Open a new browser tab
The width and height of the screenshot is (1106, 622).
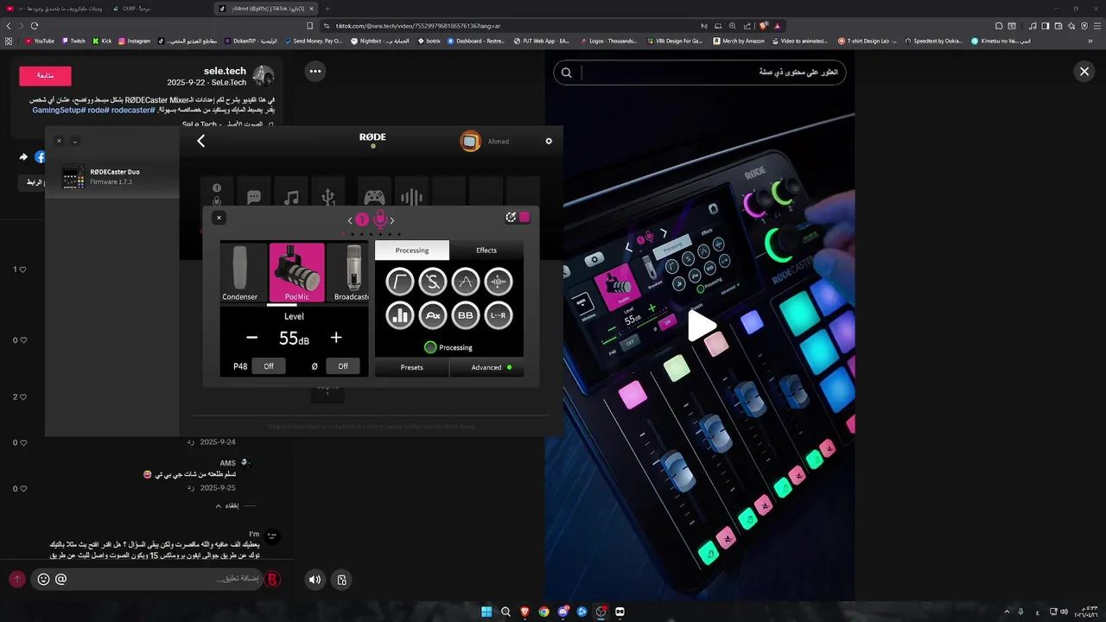pyautogui.click(x=327, y=8)
